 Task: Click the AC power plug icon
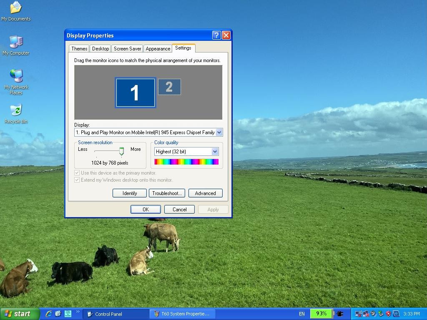click(340, 314)
